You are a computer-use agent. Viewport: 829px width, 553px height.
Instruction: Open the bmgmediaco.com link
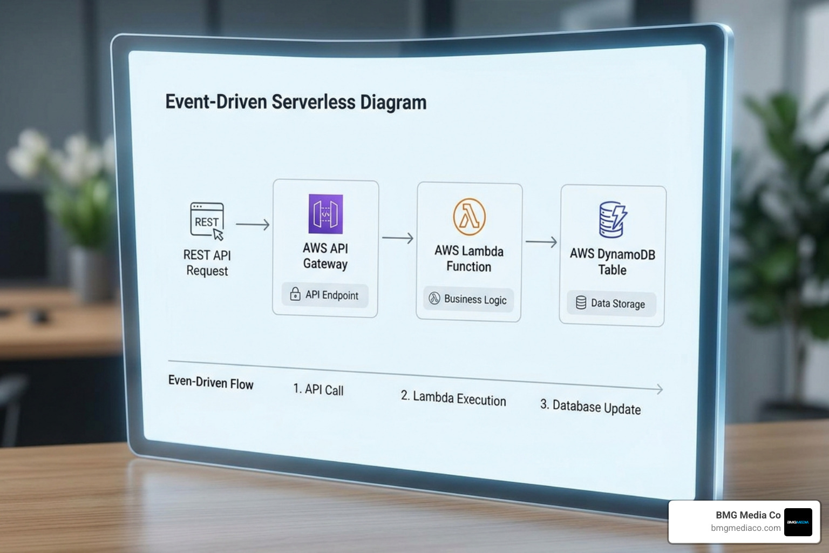(x=745, y=528)
